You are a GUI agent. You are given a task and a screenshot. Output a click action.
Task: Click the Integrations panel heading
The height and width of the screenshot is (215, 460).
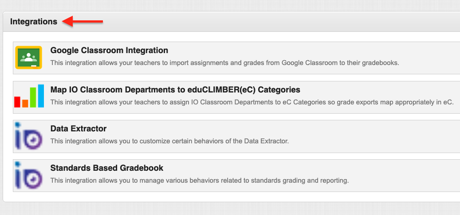click(x=34, y=22)
